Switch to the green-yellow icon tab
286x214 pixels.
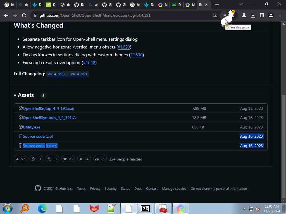tap(51, 5)
